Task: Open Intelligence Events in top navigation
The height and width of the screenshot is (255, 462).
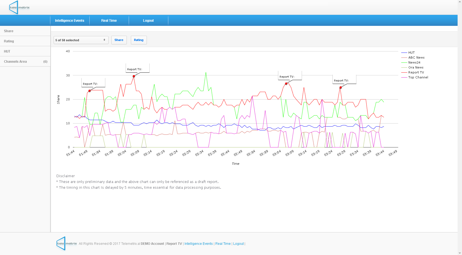Action: point(70,21)
